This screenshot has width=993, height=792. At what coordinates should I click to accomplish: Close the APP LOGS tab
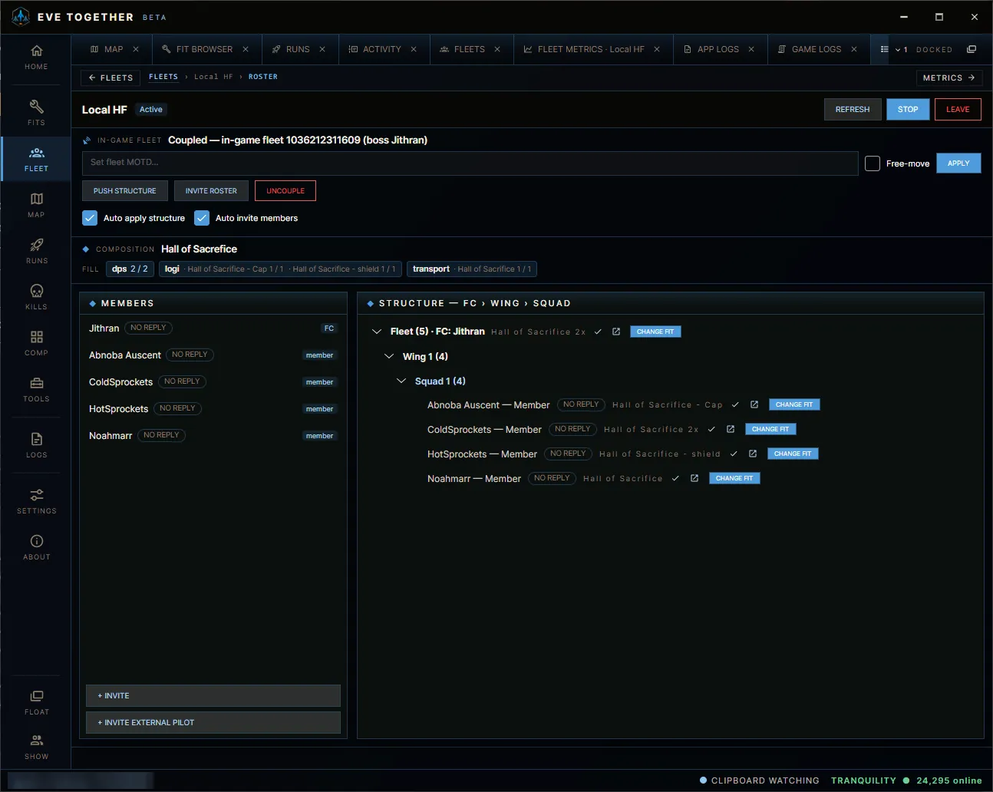coord(751,49)
